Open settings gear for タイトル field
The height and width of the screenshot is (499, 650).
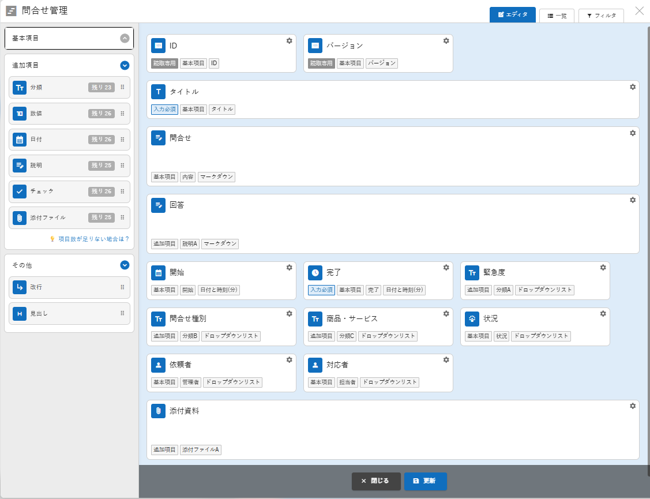[632, 87]
